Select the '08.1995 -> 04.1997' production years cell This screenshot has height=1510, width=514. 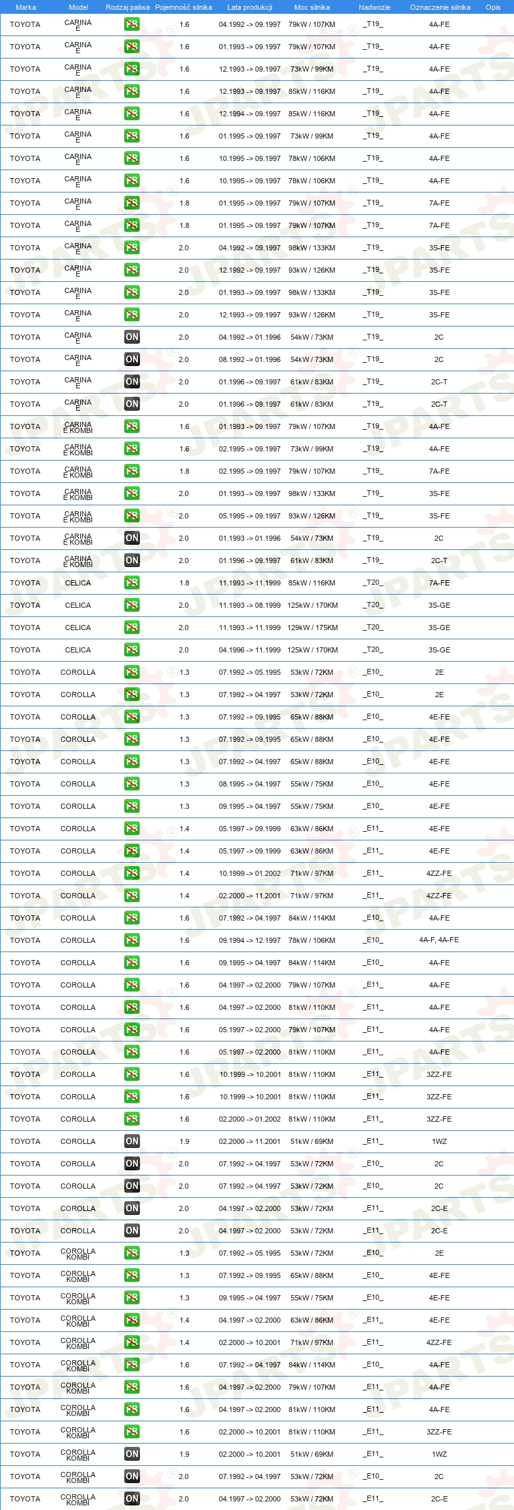click(250, 784)
